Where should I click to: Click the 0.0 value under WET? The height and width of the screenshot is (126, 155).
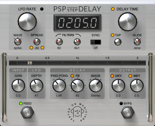(137, 96)
